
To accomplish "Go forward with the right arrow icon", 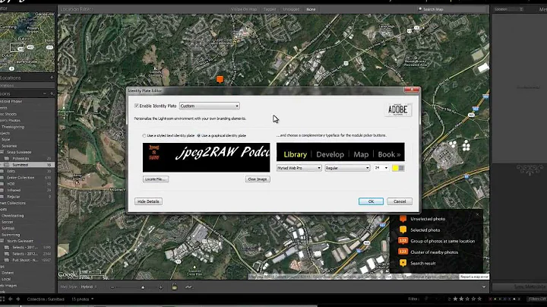I will click(17, 299).
